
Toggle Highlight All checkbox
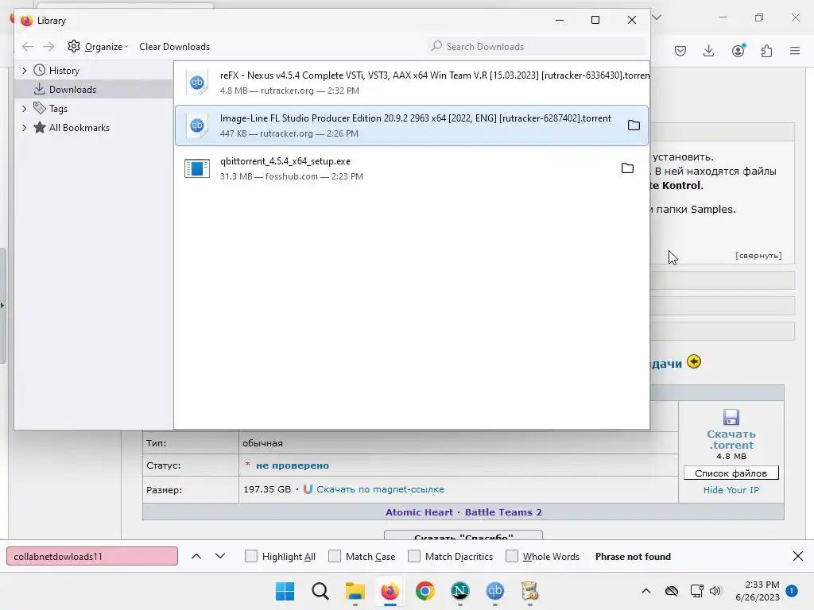250,557
